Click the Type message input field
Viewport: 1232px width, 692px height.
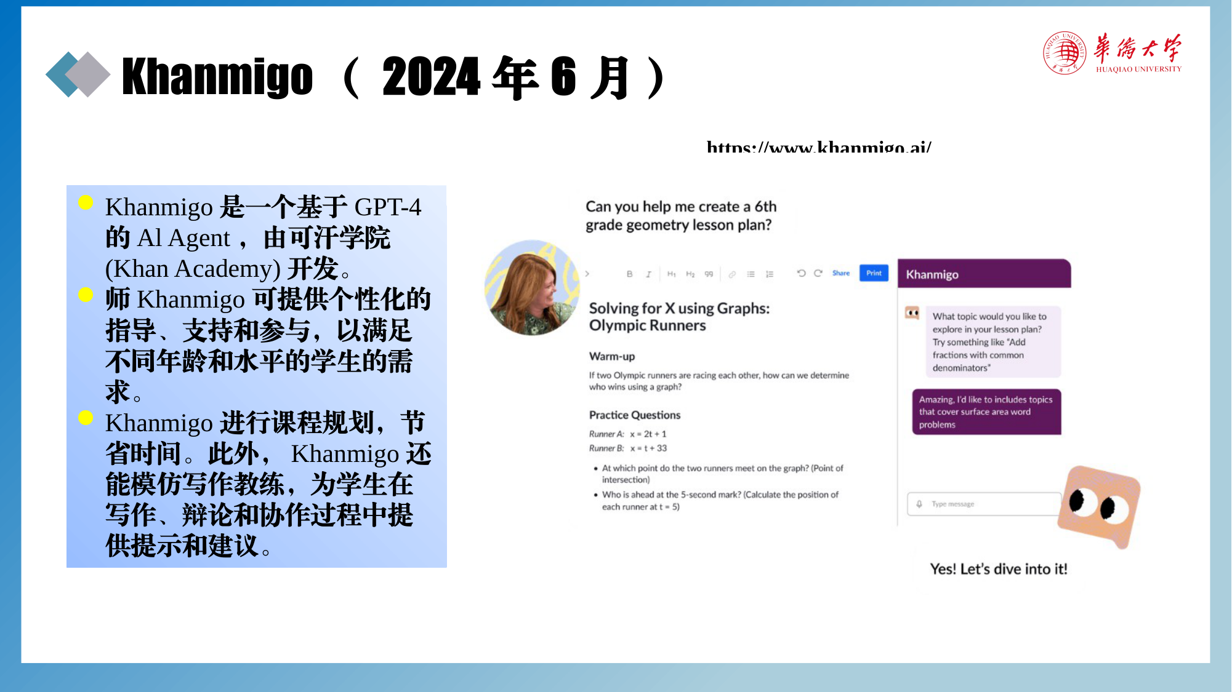(x=984, y=504)
